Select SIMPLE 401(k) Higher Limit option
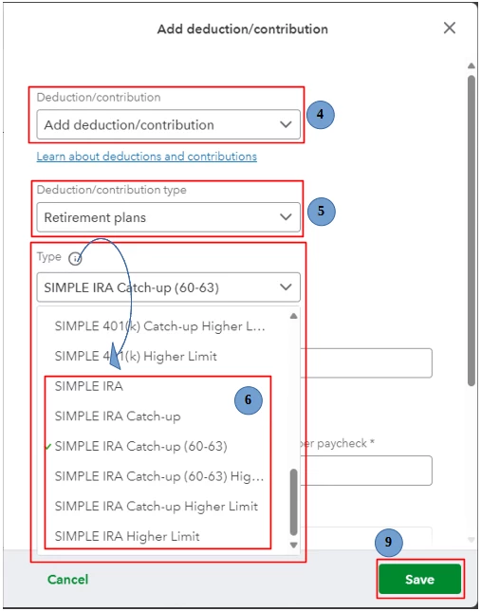The image size is (481, 611). pos(136,356)
